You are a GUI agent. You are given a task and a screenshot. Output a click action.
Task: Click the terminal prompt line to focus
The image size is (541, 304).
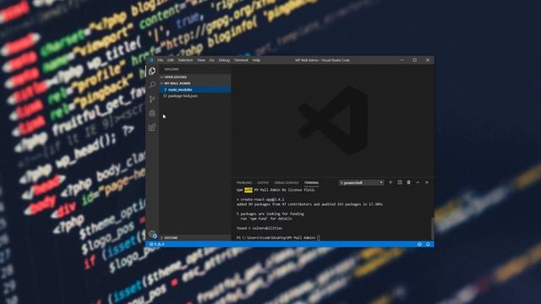tap(278, 237)
